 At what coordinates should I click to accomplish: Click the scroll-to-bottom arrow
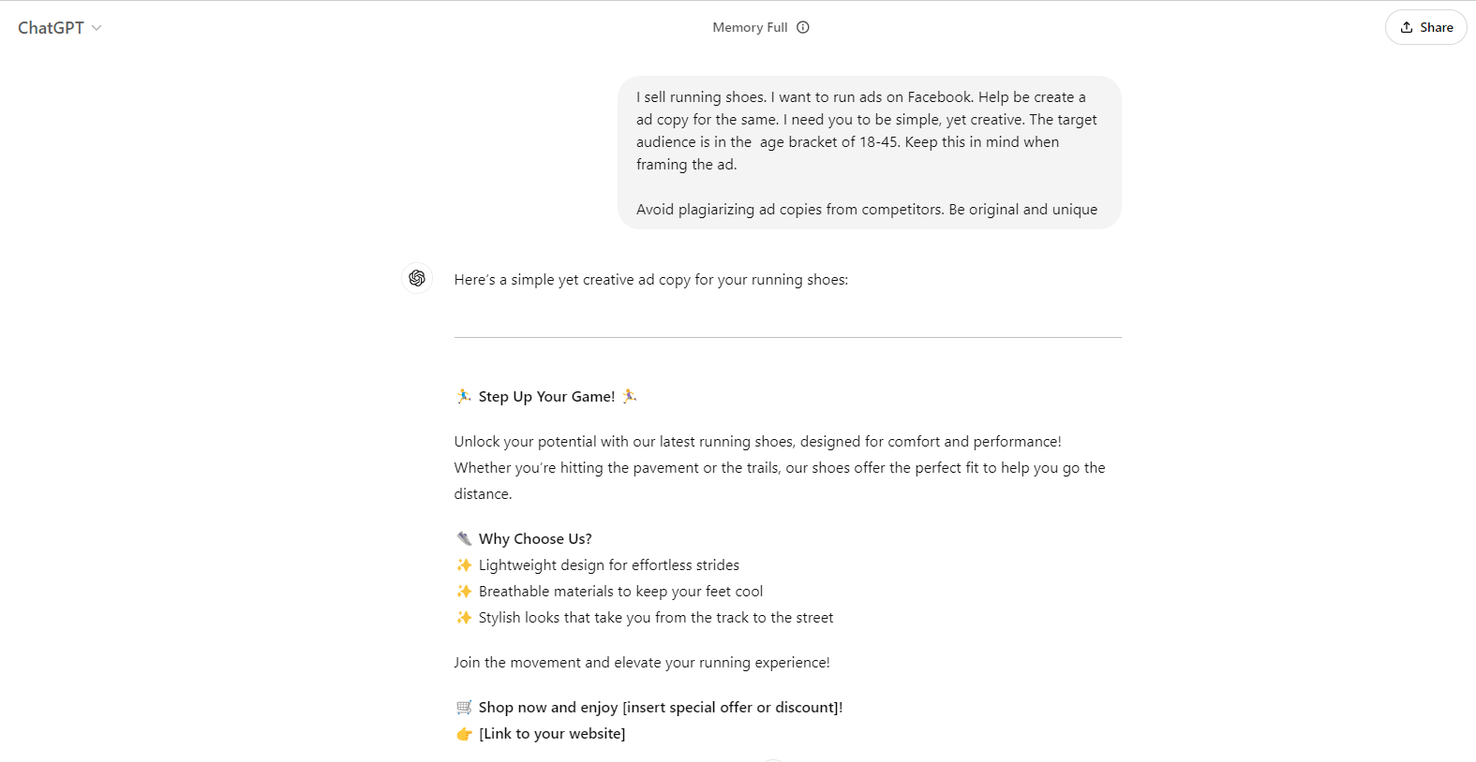[x=774, y=758]
